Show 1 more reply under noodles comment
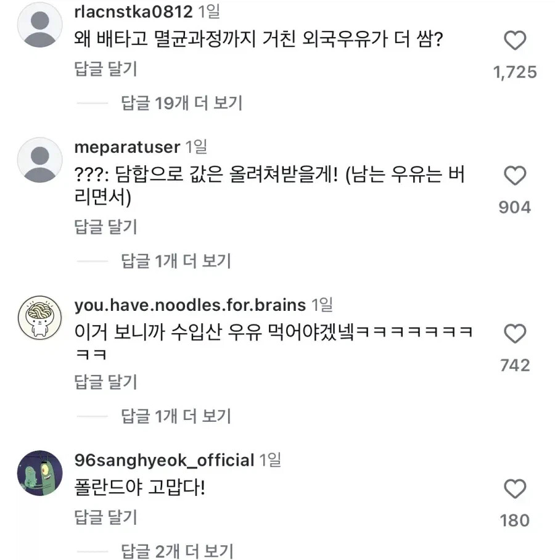Screen dimensions: 555x560 (175, 416)
